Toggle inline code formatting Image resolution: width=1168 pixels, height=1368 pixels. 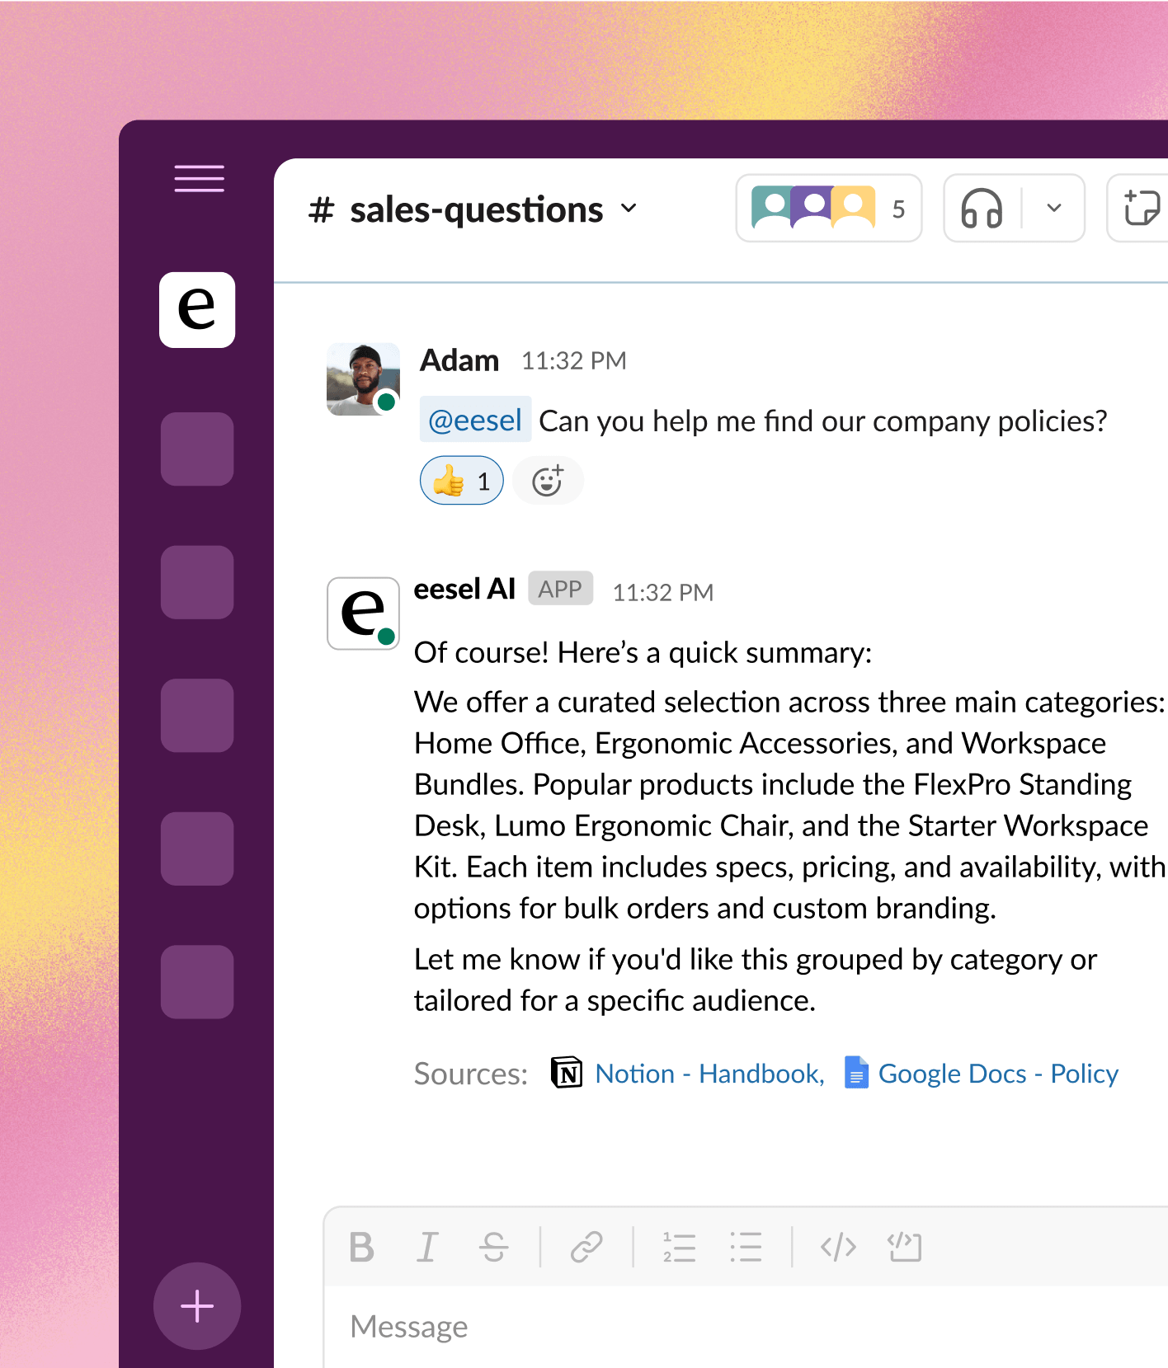coord(838,1247)
